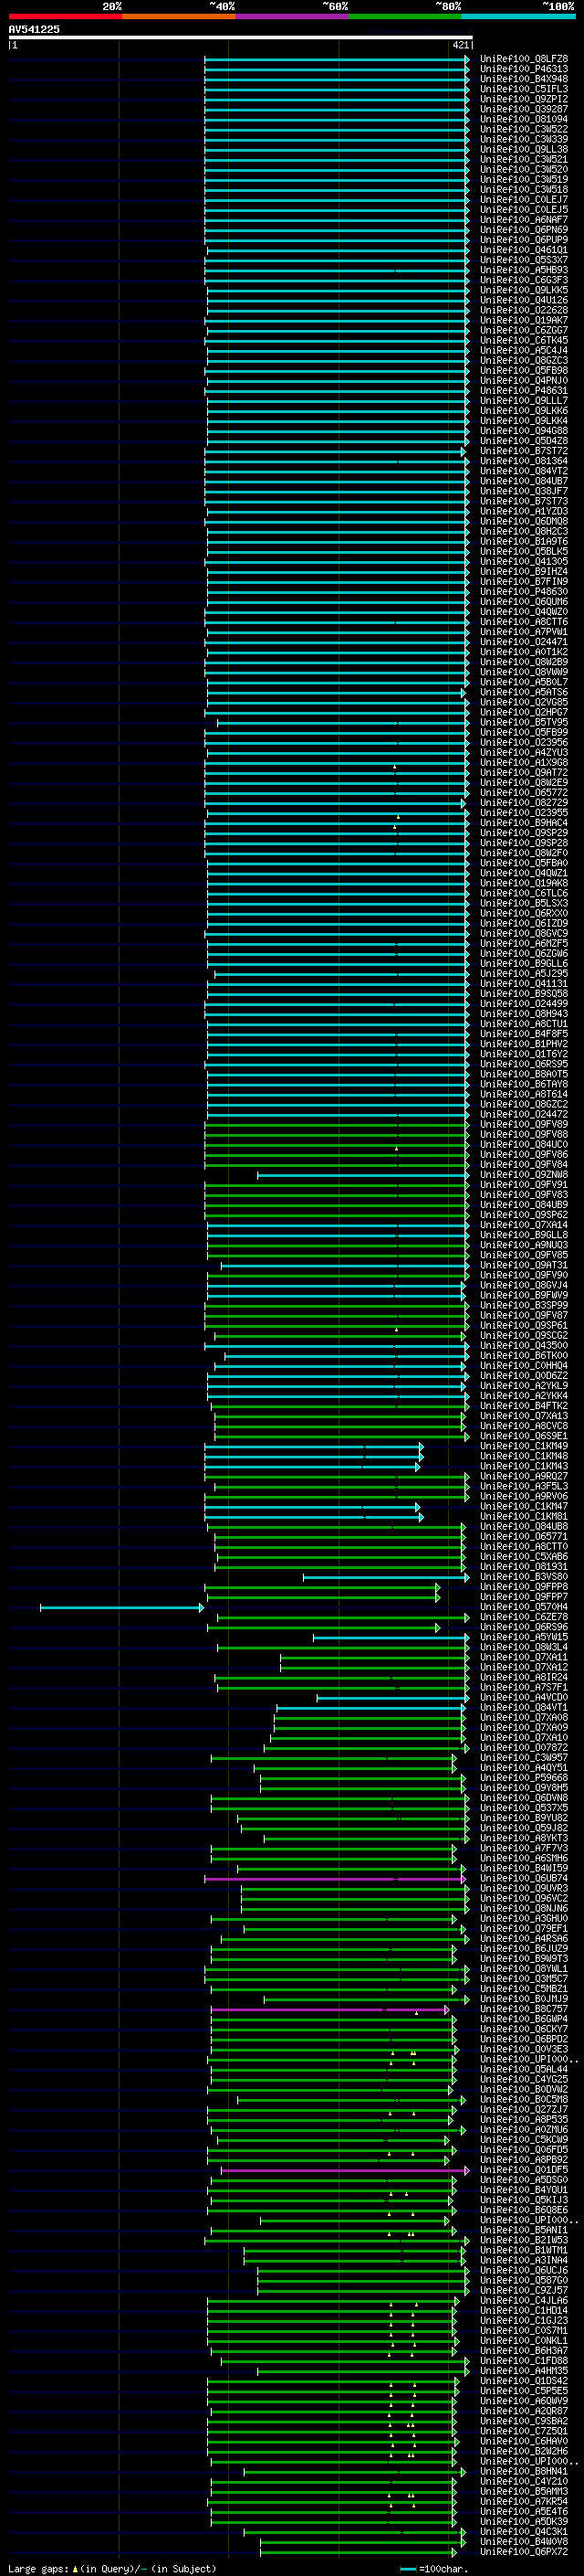Viewport: 584px width, 2576px height.
Task: Open hit UniRef100_O81094
Action: [x=524, y=119]
